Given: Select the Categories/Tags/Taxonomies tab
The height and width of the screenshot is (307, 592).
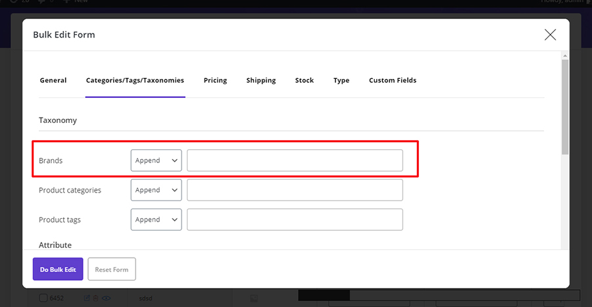Looking at the screenshot, I should (135, 80).
